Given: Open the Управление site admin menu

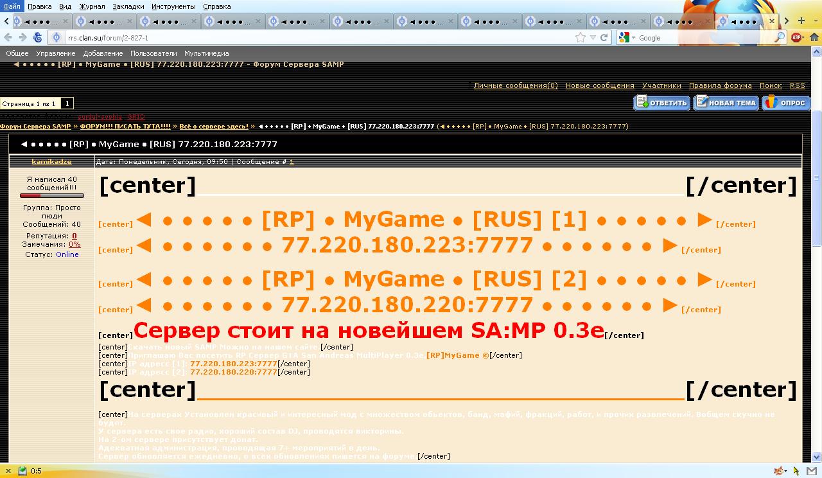Looking at the screenshot, I should [56, 54].
